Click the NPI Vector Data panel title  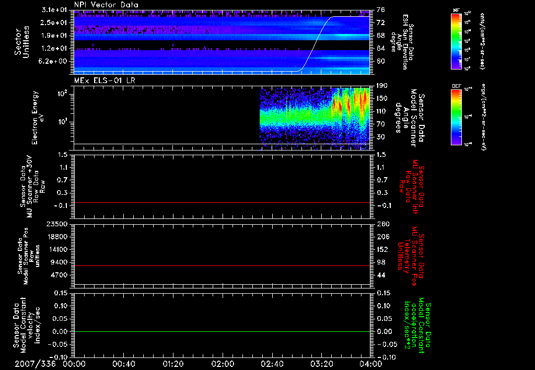(x=106, y=5)
